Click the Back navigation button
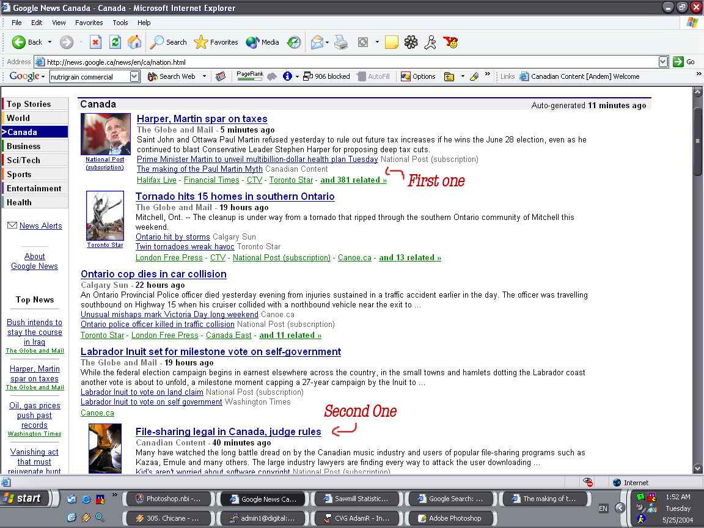The width and height of the screenshot is (704, 528). [26, 42]
